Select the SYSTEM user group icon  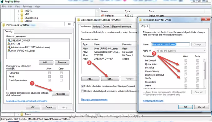point(9,44)
